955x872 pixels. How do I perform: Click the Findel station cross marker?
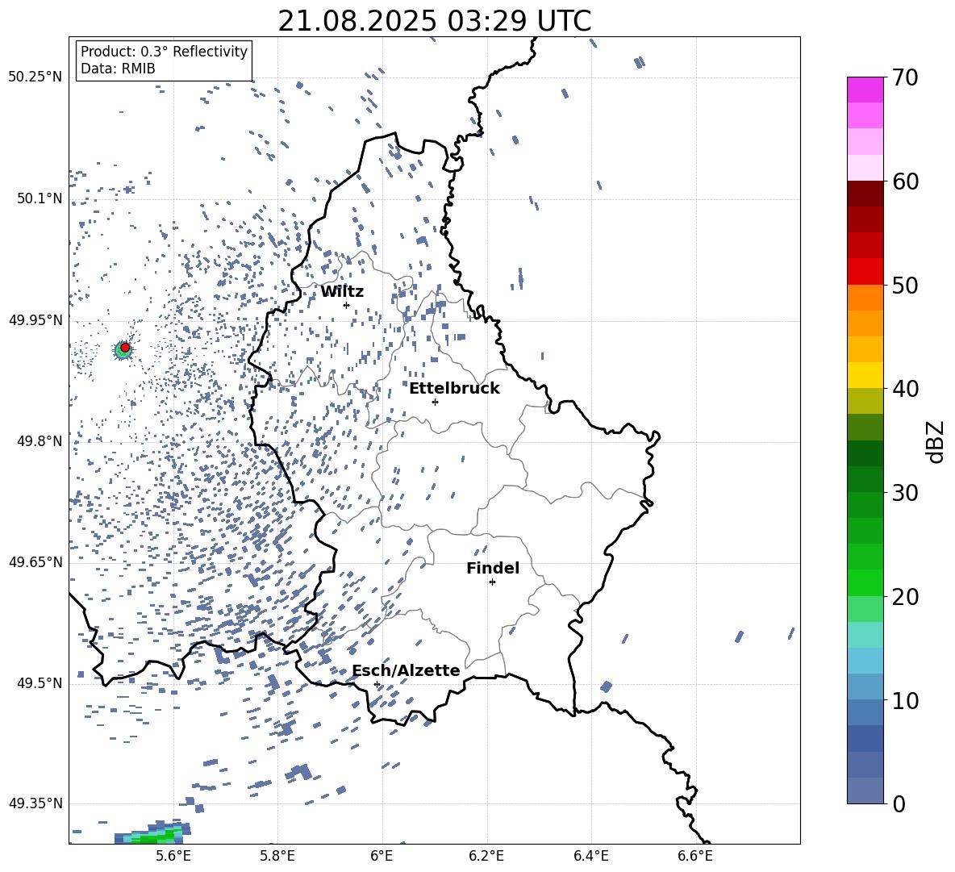492,582
